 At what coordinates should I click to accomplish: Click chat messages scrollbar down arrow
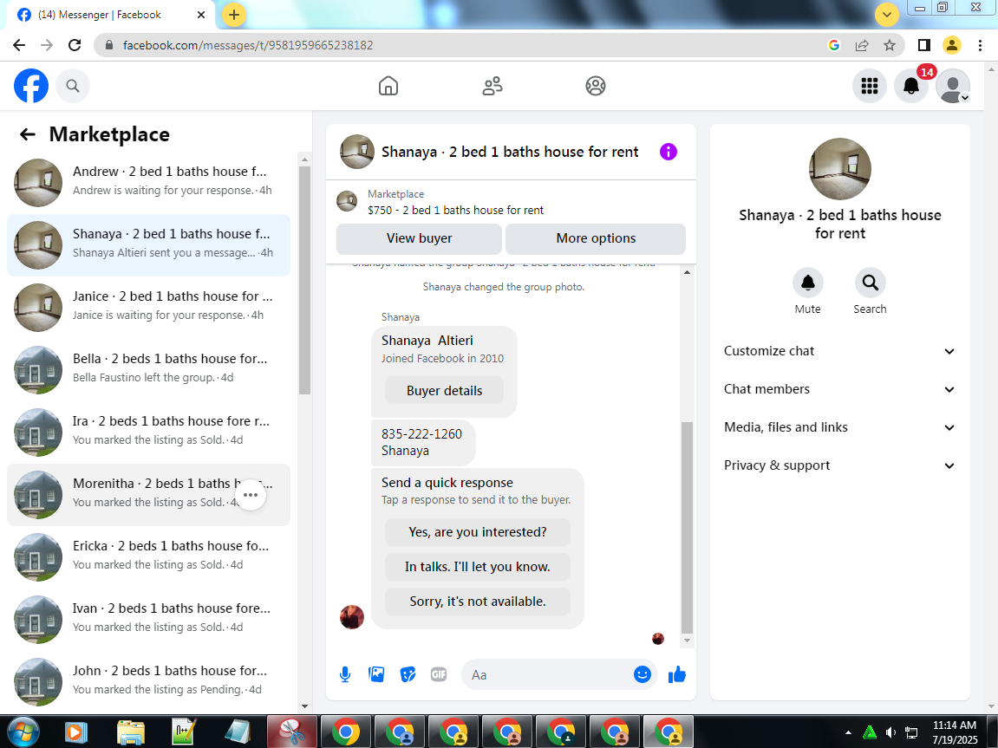click(x=687, y=641)
